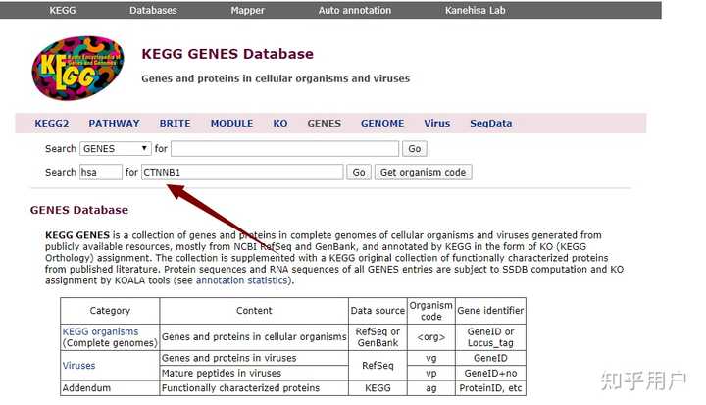Click the 'GeneID+no' cell
The height and width of the screenshot is (405, 706).
coord(490,373)
